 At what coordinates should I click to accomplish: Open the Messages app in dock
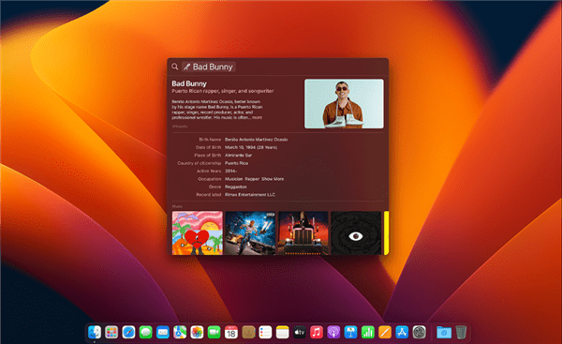(145, 332)
